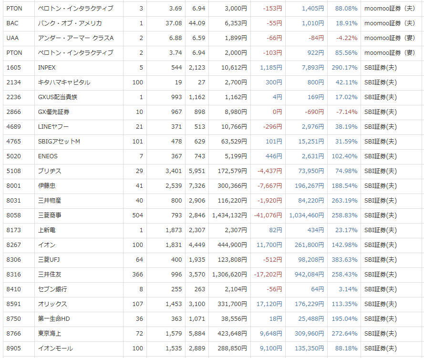Image resolution: width=424 pixels, height=358 pixels.
Task: Select stock code 8750
Action: [13, 319]
